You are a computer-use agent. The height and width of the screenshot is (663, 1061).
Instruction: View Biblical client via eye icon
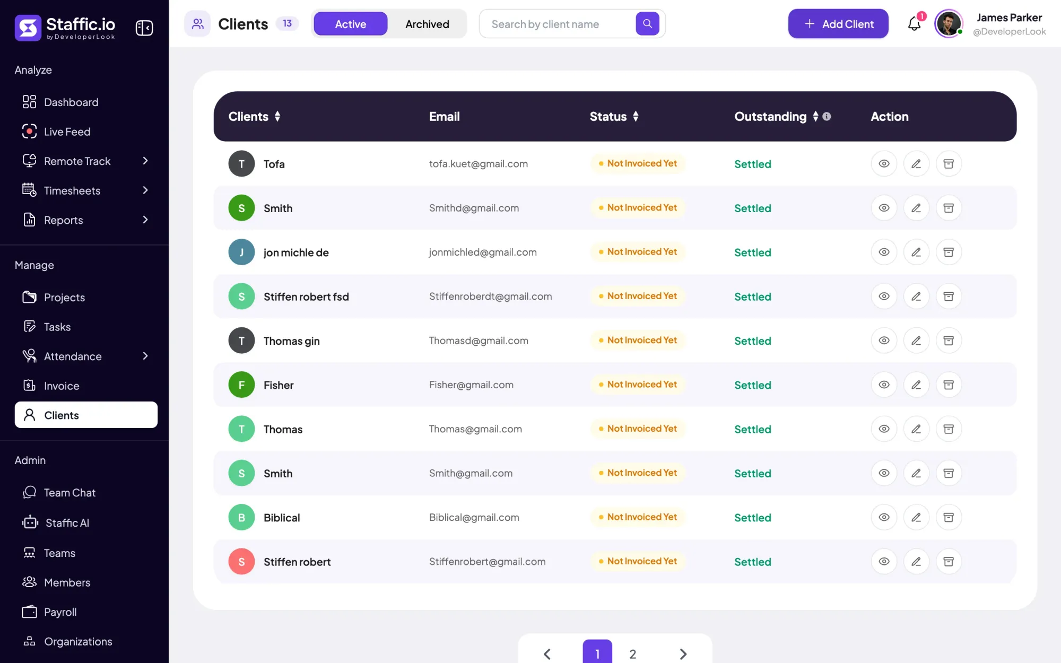click(884, 517)
